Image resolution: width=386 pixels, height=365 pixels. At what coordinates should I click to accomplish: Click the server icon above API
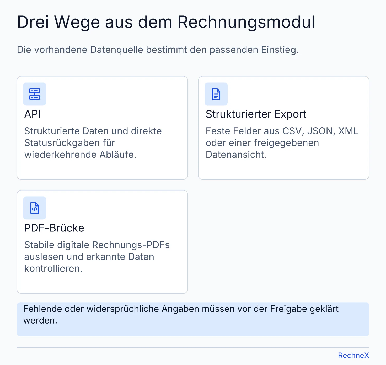(x=35, y=94)
